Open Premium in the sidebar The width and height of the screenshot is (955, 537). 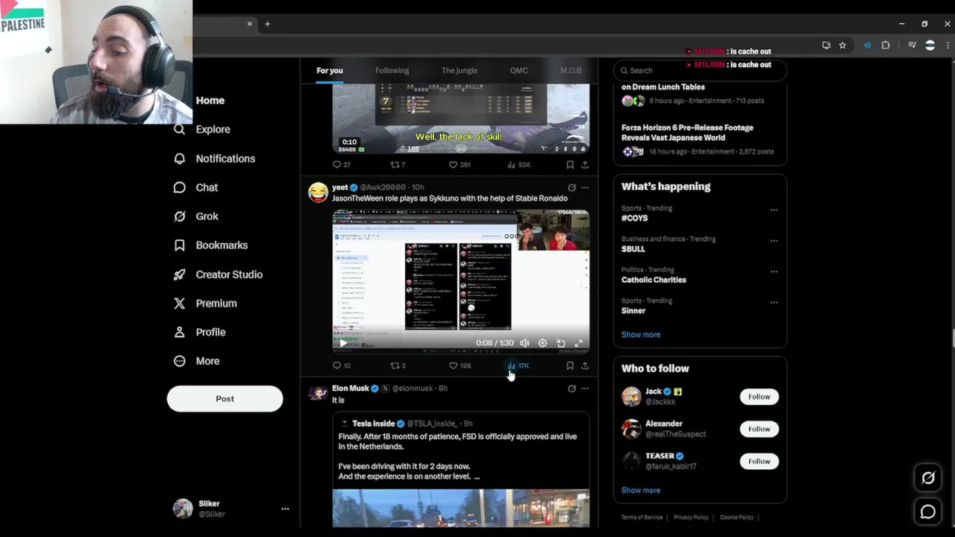tap(204, 303)
